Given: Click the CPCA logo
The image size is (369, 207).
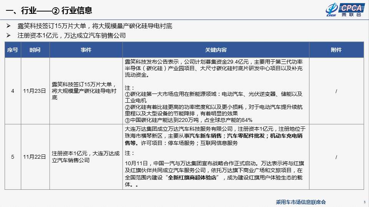Looking at the screenshot, I should [x=345, y=10].
